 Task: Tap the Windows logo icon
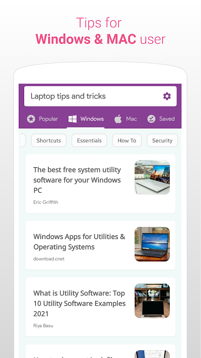tap(72, 119)
